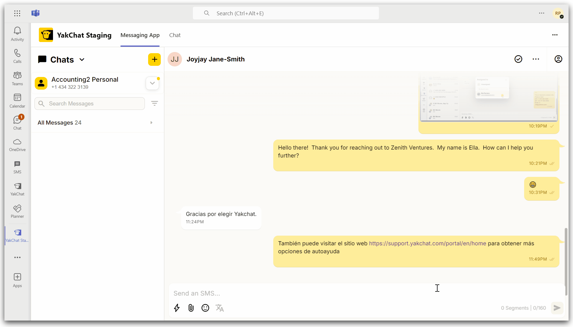Focus the Teams search bar
This screenshot has height=327, width=573.
[x=286, y=13]
